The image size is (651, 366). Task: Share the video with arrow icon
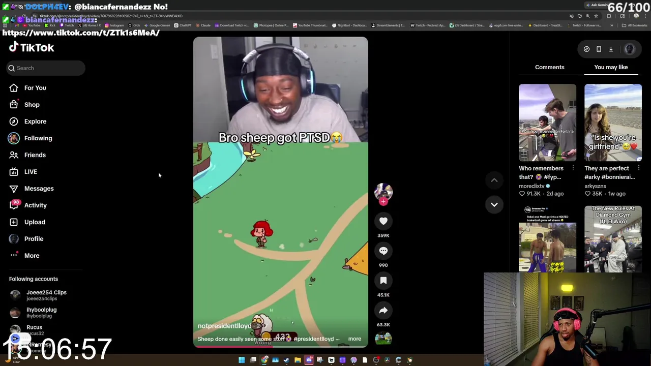tap(383, 310)
